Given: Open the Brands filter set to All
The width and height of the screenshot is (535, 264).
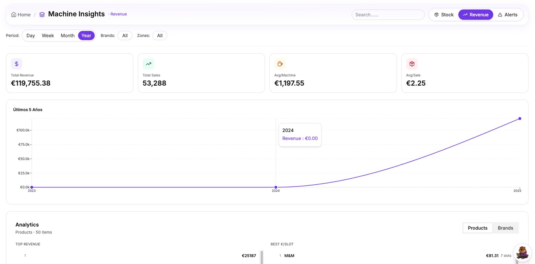Looking at the screenshot, I should pos(125,35).
